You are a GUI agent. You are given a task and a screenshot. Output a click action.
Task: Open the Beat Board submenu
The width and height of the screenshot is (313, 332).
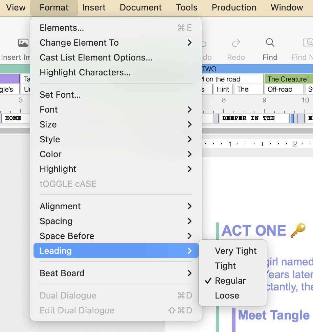pos(62,273)
